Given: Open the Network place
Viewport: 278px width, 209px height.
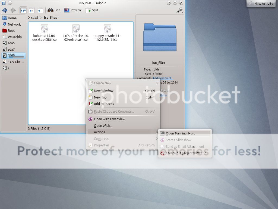Looking at the screenshot, I should [x=14, y=24].
